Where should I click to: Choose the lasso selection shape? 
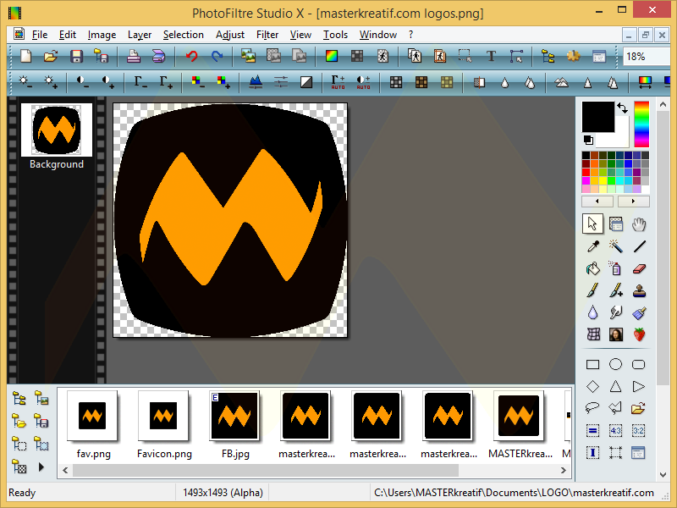pyautogui.click(x=593, y=408)
